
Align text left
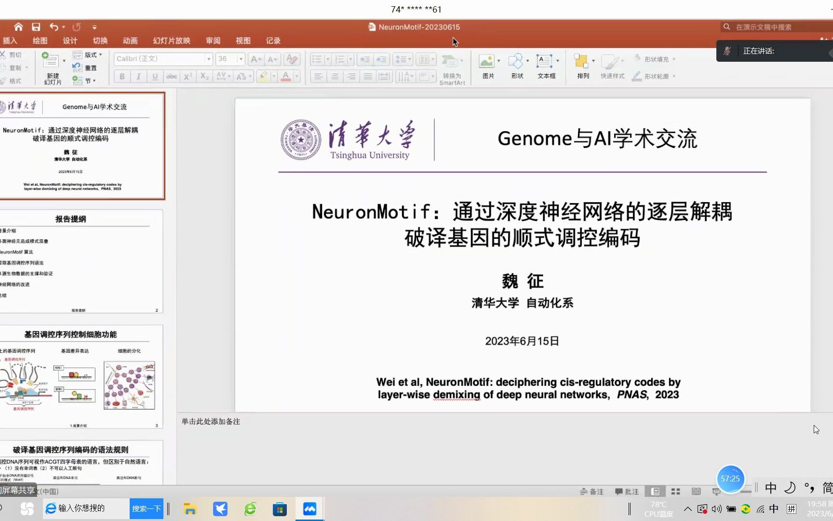[318, 76]
